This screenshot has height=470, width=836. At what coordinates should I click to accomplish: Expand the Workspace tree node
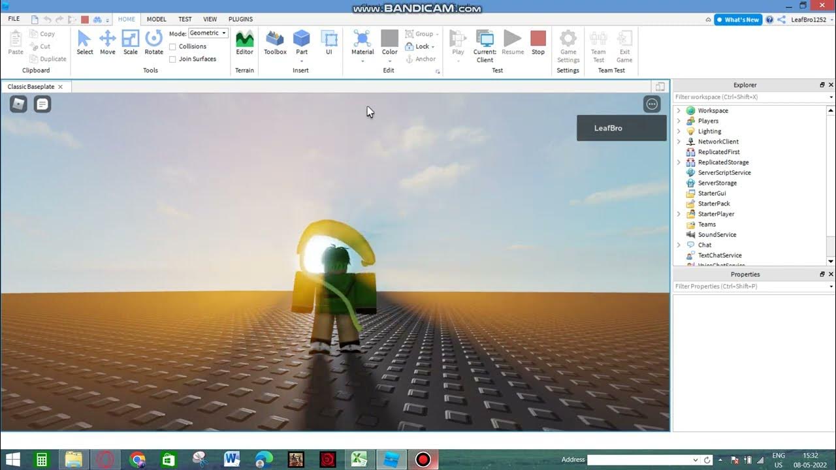click(679, 110)
